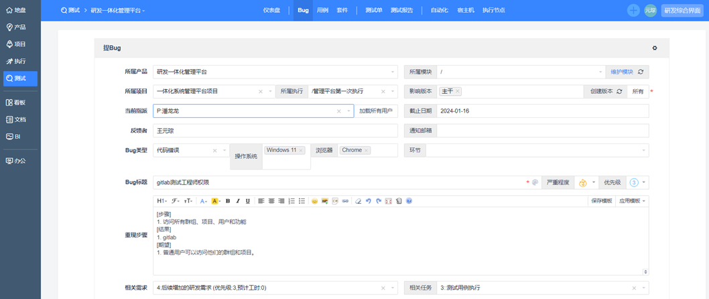Remove the 主干 version tag
Viewport: 709px width, 299px height.
coord(458,91)
